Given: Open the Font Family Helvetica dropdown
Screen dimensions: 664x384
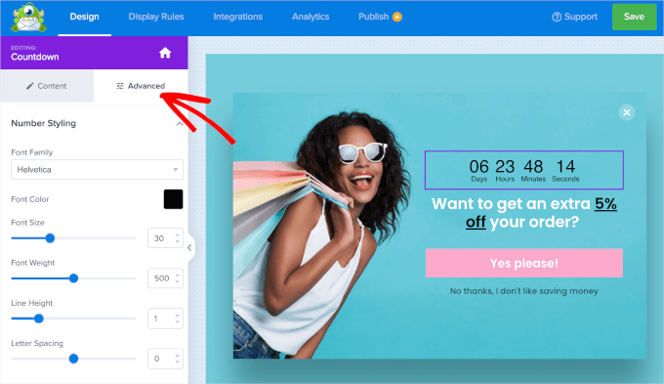Looking at the screenshot, I should (97, 170).
